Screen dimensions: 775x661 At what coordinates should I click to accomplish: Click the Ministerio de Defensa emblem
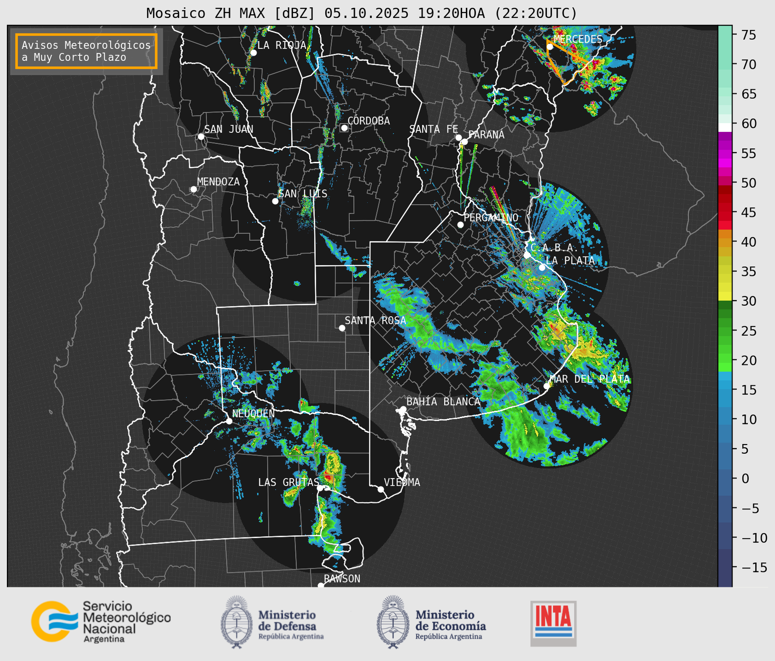237,622
